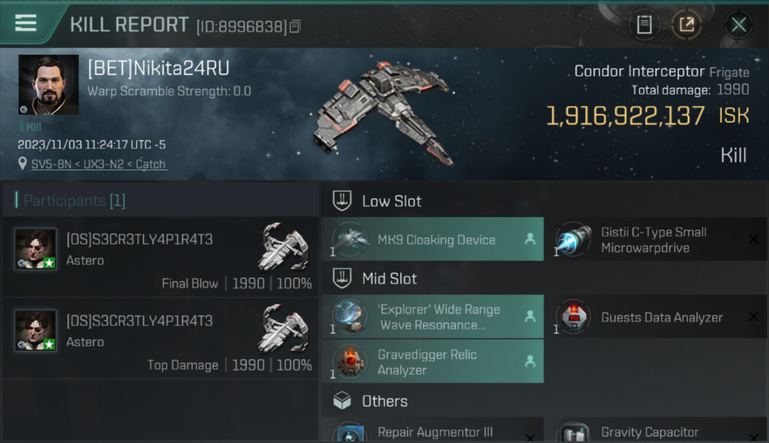This screenshot has width=769, height=443.
Task: Open the Final Blow participant's portrait
Action: coord(35,249)
